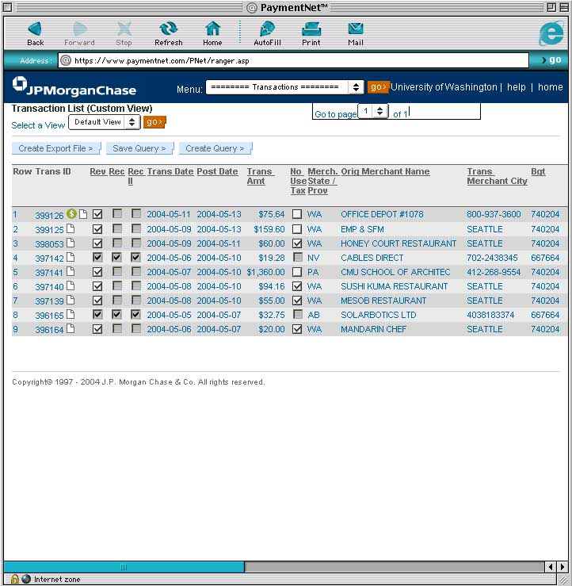This screenshot has width=572, height=586.
Task: Click the Refresh icon in toolbar
Action: click(x=169, y=29)
